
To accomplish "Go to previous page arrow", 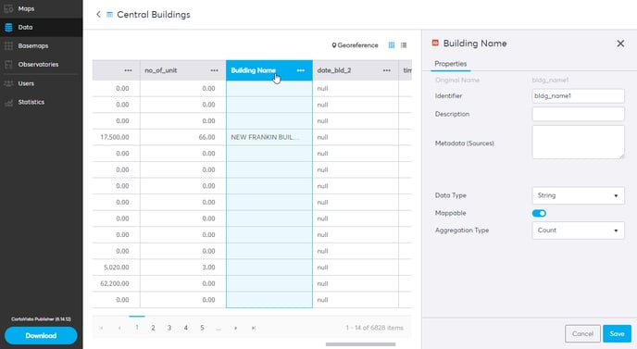I will click(x=119, y=328).
